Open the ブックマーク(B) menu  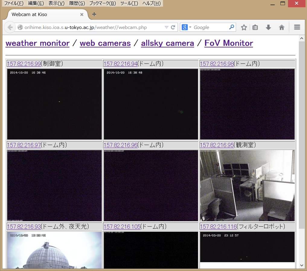[103, 3]
